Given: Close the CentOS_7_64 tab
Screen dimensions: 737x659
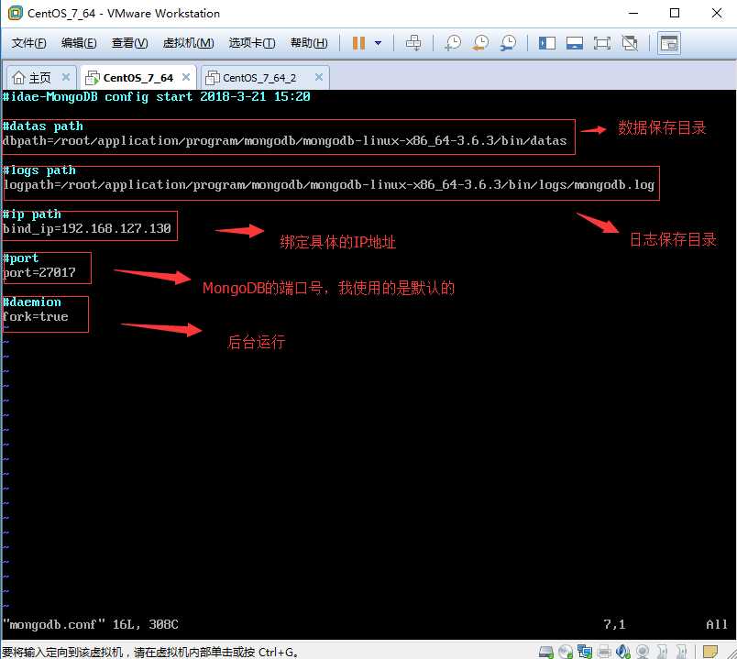Looking at the screenshot, I should point(186,77).
